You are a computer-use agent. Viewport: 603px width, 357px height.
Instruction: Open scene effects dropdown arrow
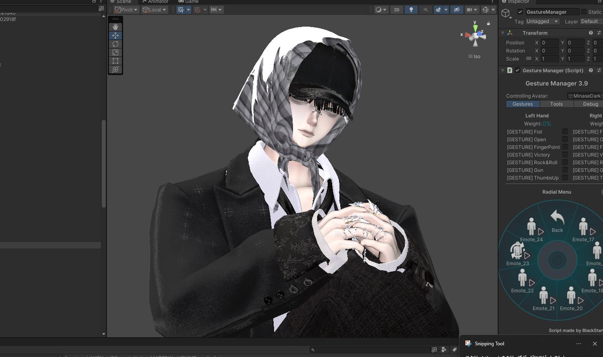pyautogui.click(x=445, y=10)
